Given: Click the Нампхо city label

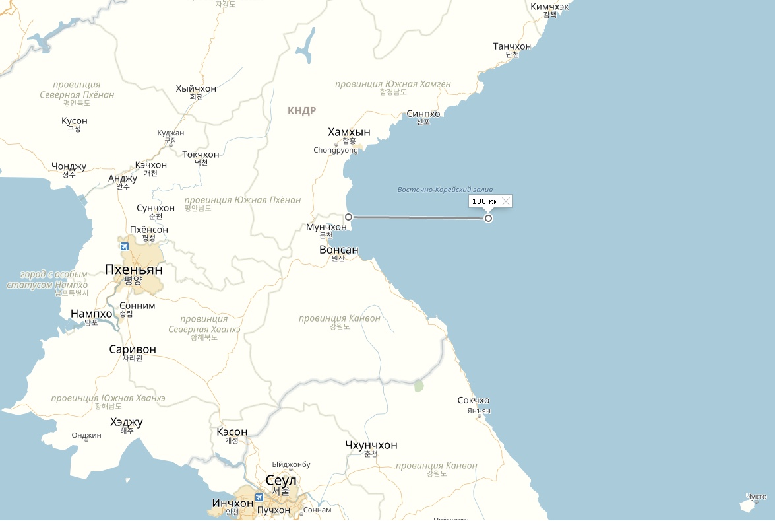Looking at the screenshot, I should tap(92, 314).
